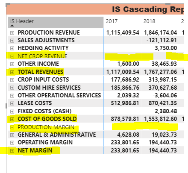The height and width of the screenshot is (173, 188).
Task: Click the 1,846,174.04 production revenue cell
Action: [x=161, y=33]
